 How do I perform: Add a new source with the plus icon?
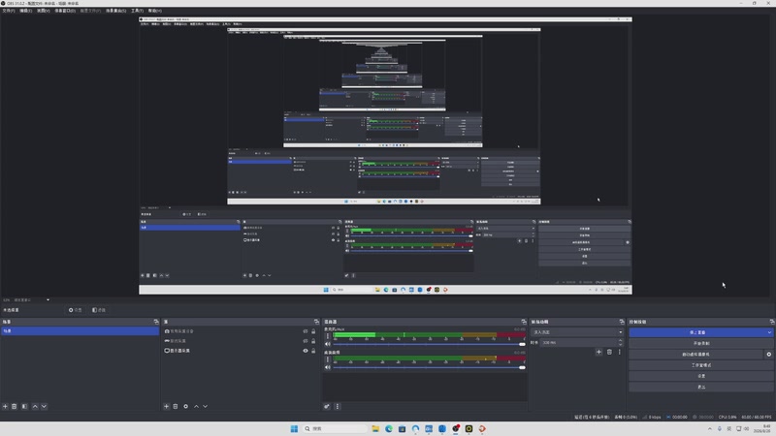(166, 406)
